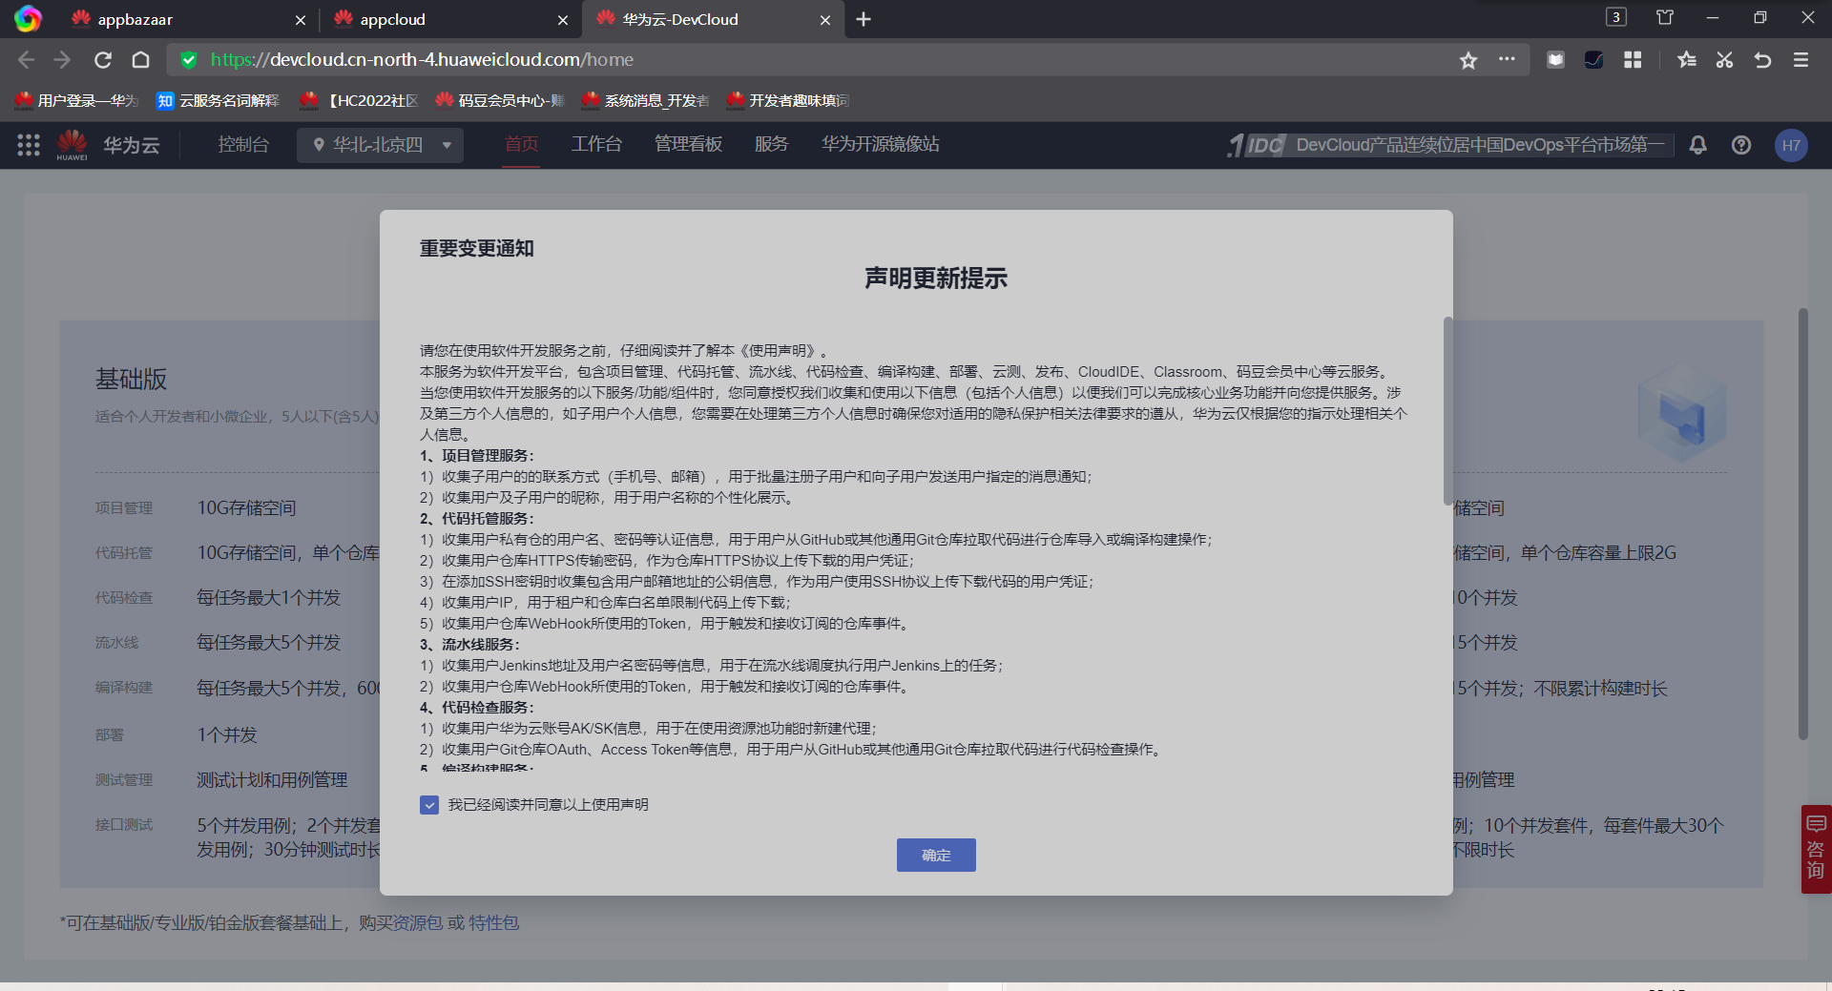
Task: Reload the DevCloud page
Action: tap(103, 60)
